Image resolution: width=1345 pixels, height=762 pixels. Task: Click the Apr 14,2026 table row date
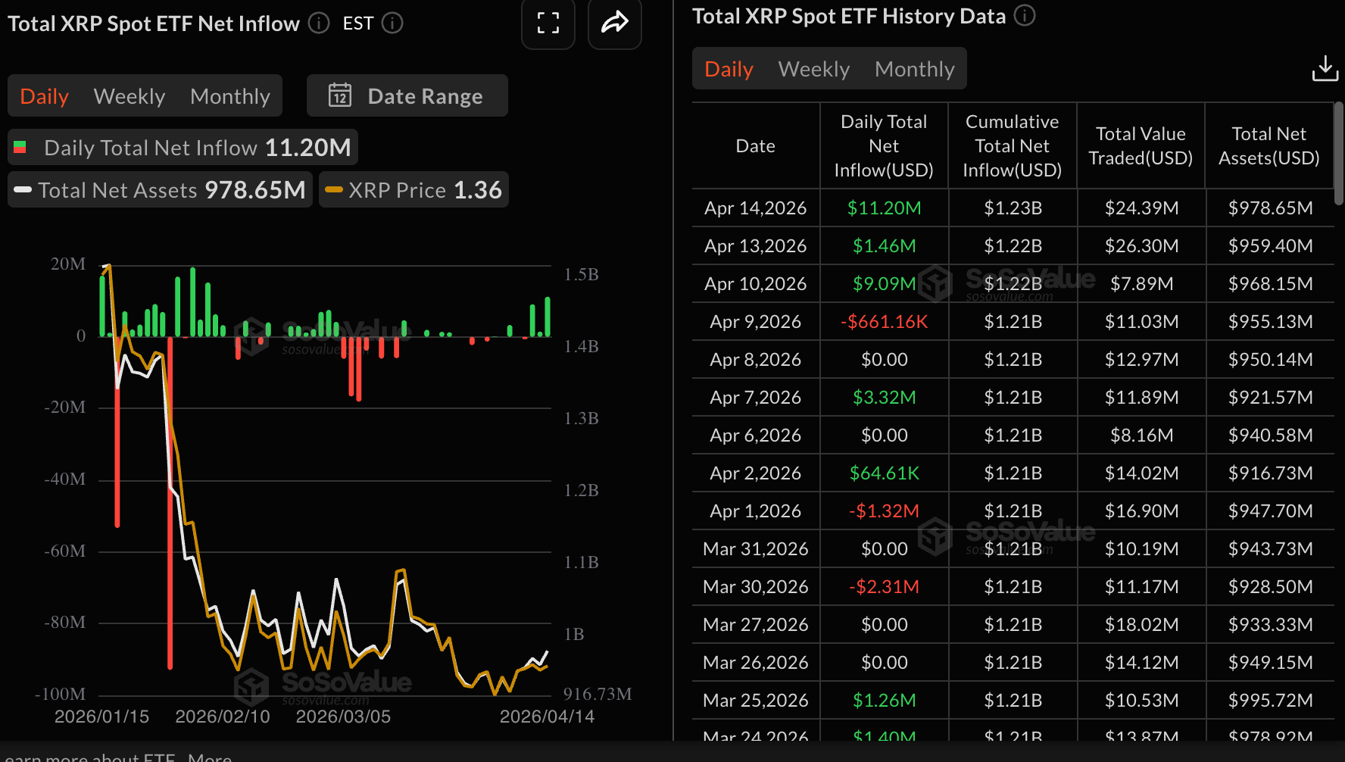tap(755, 208)
